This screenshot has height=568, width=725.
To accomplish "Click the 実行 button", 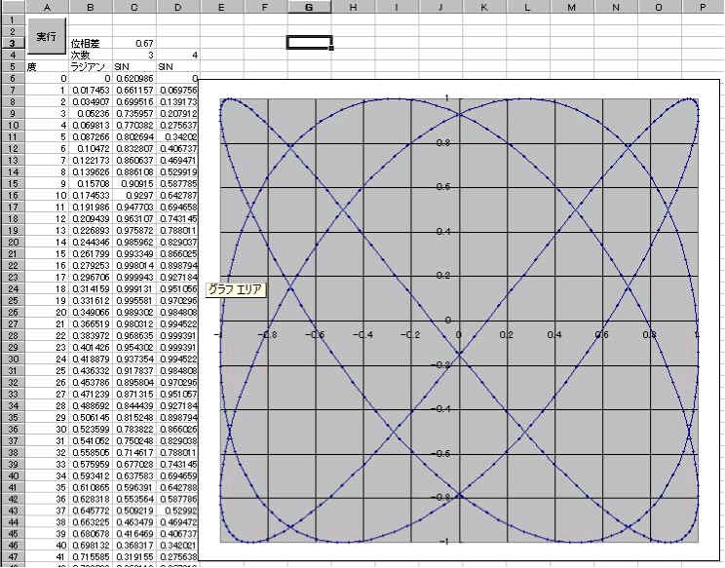I will pyautogui.click(x=47, y=36).
